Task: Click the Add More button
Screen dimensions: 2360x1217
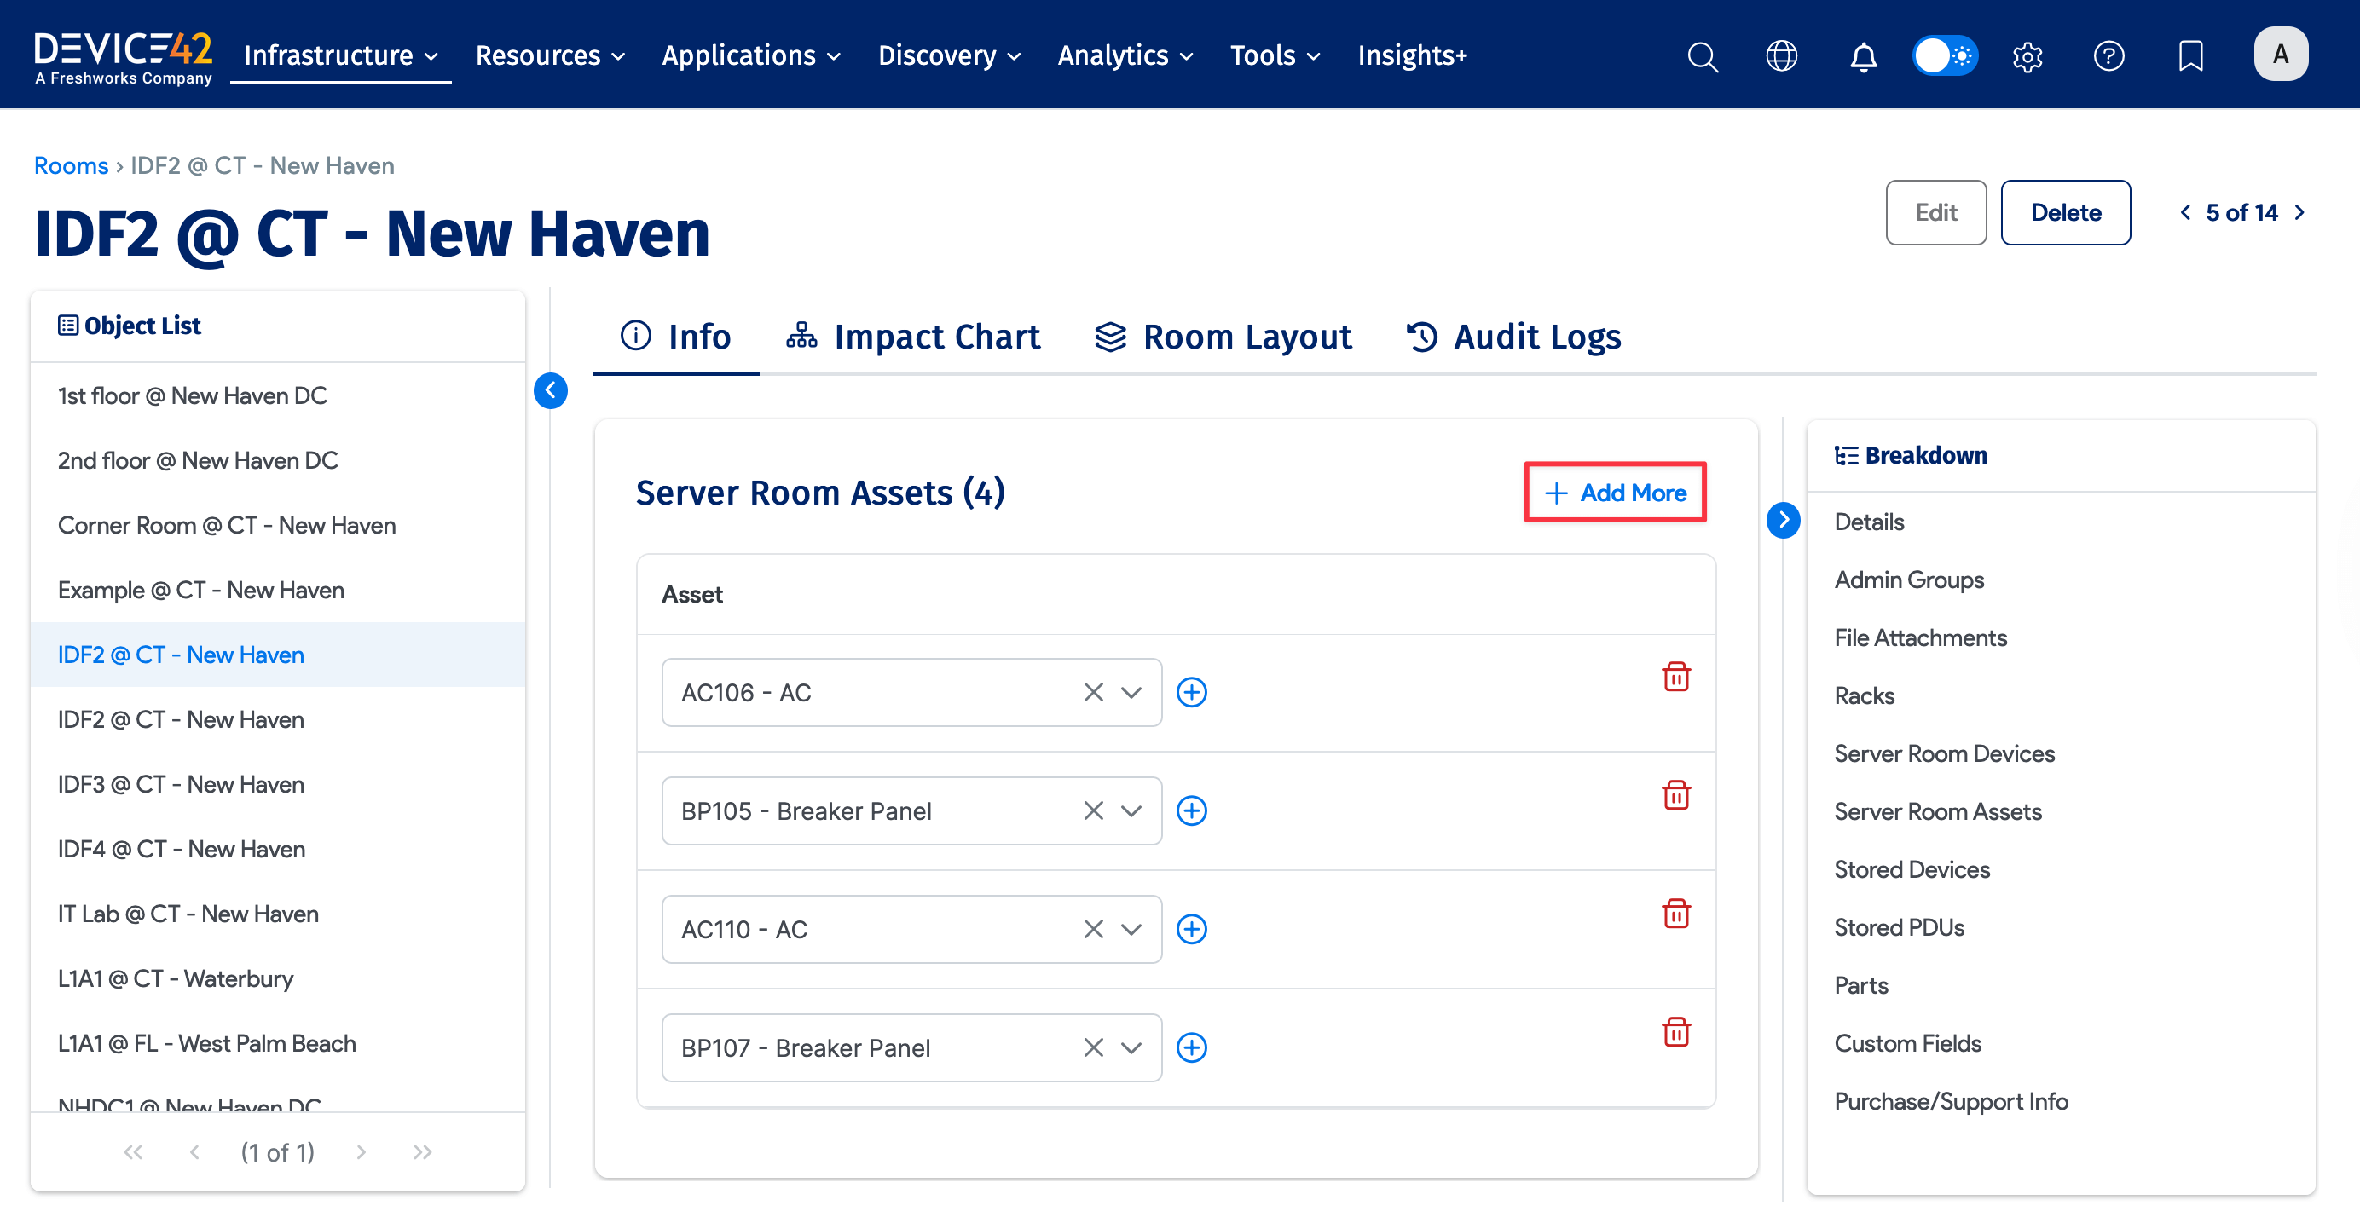Action: pyautogui.click(x=1614, y=493)
